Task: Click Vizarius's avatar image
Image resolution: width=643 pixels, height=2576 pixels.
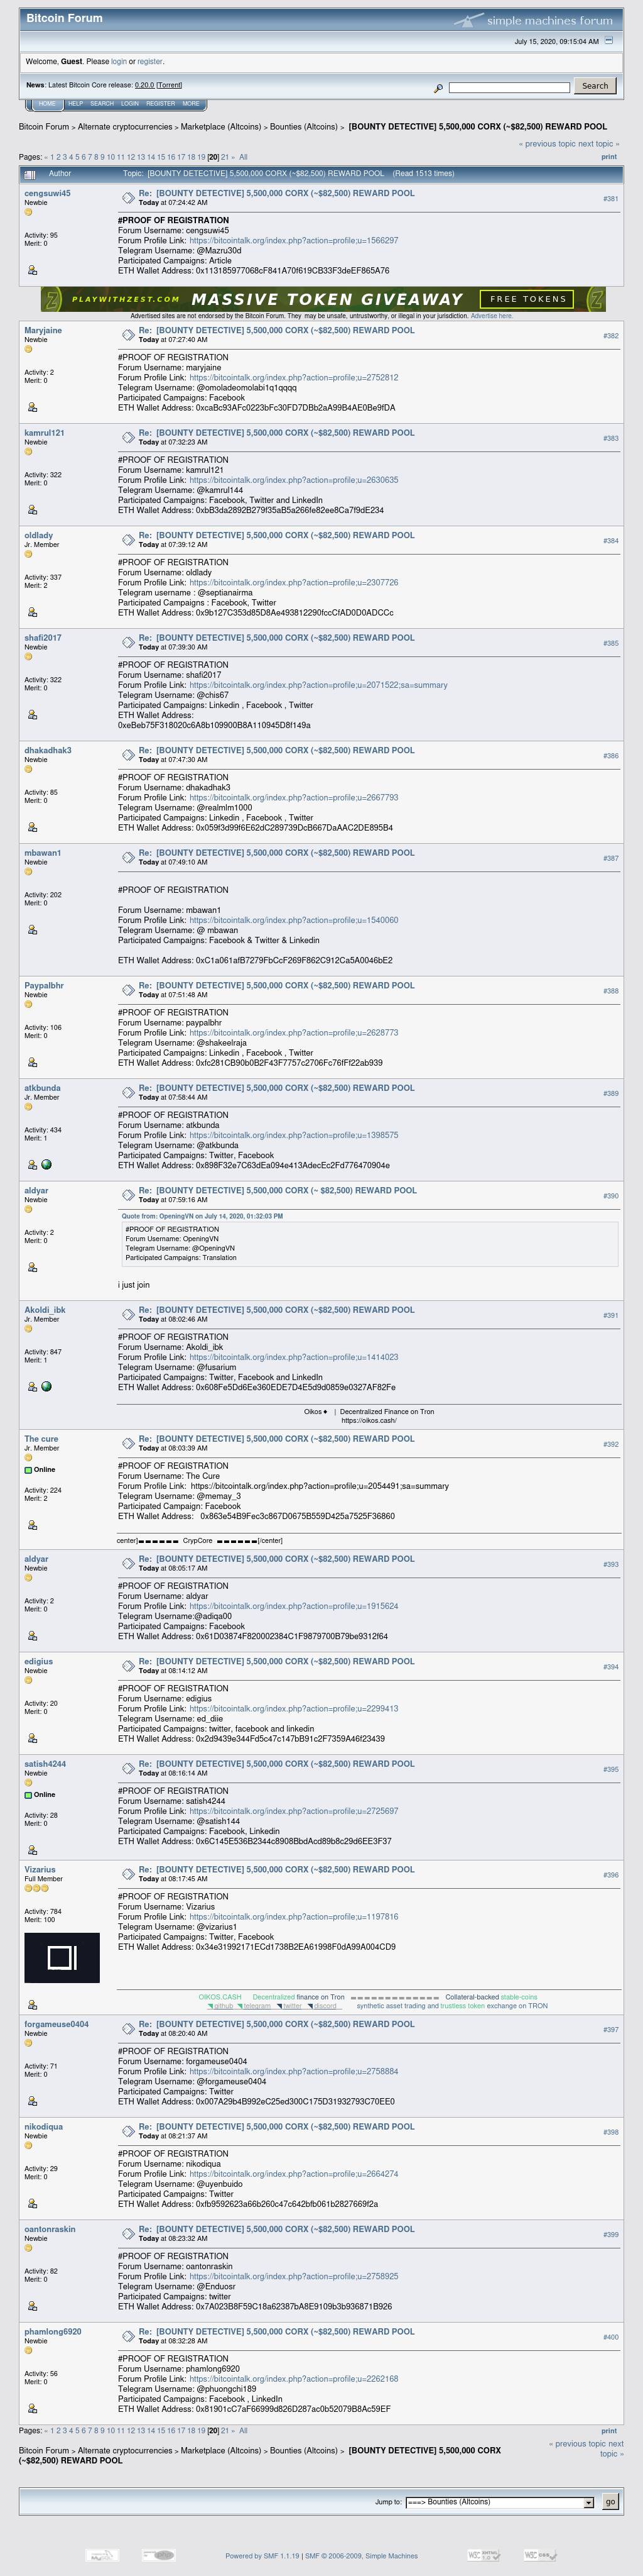Action: (62, 1958)
